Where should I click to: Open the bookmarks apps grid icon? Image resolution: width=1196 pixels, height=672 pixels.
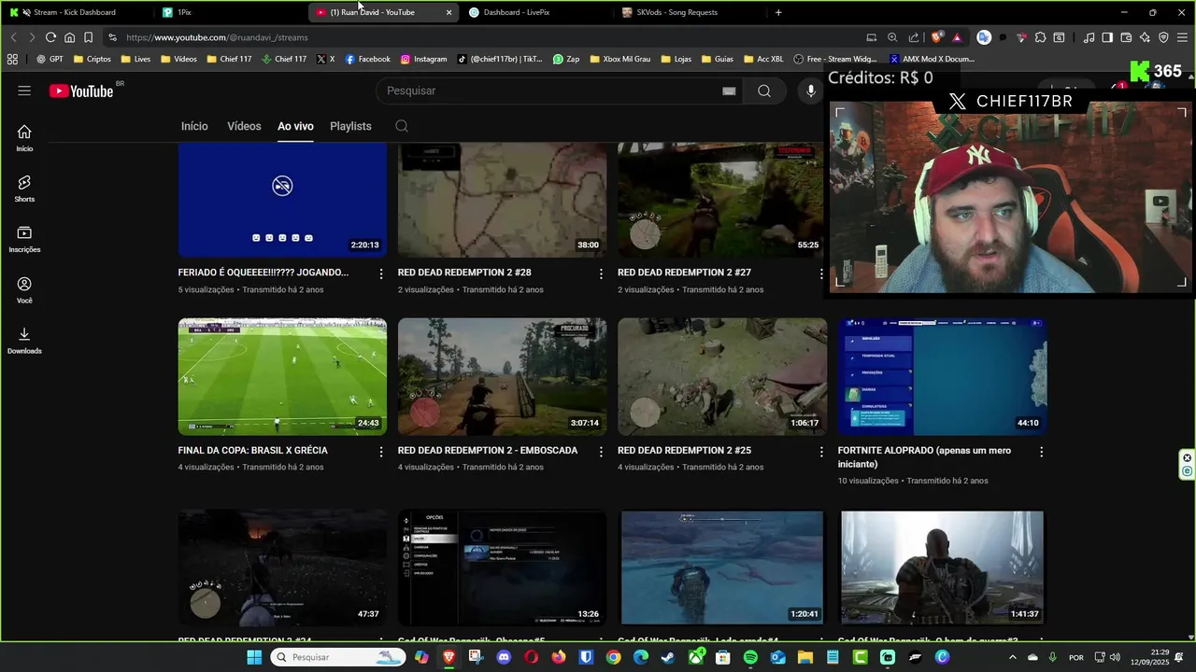12,59
